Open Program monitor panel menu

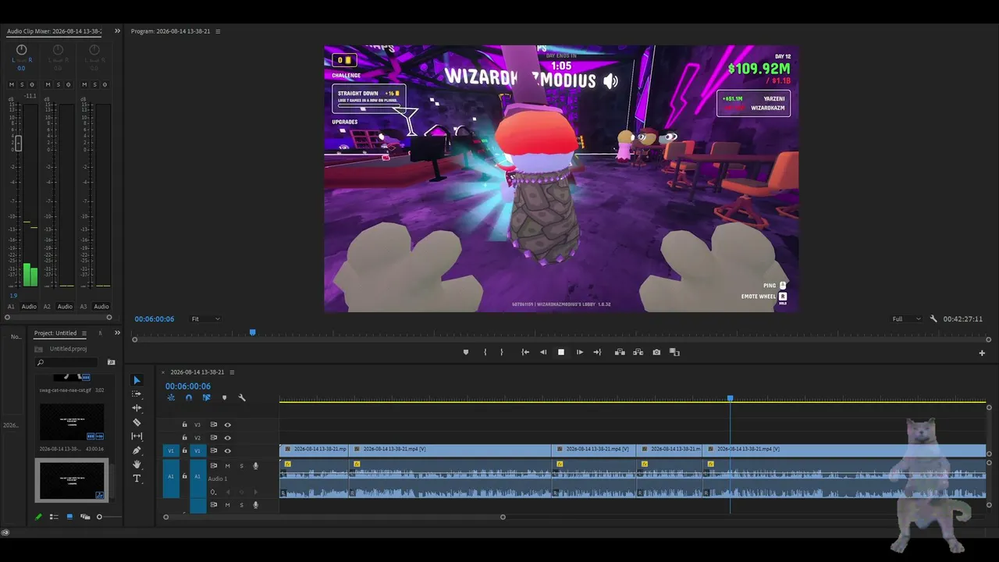click(x=218, y=31)
